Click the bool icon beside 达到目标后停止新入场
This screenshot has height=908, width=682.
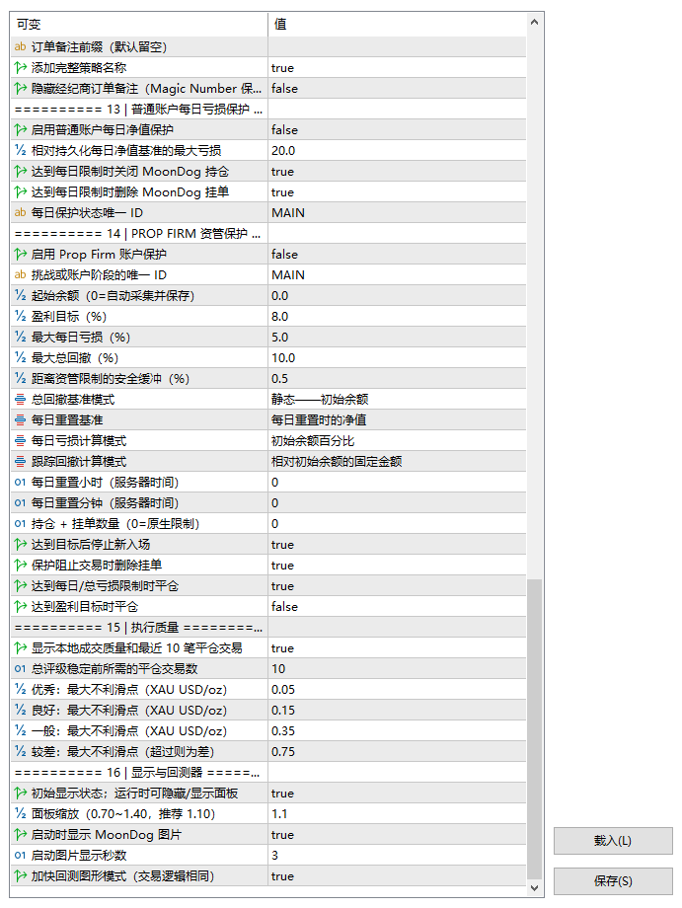click(21, 545)
